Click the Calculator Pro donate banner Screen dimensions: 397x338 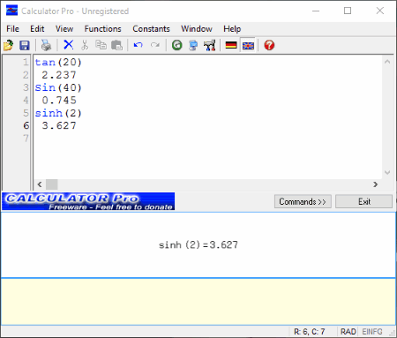coord(88,201)
